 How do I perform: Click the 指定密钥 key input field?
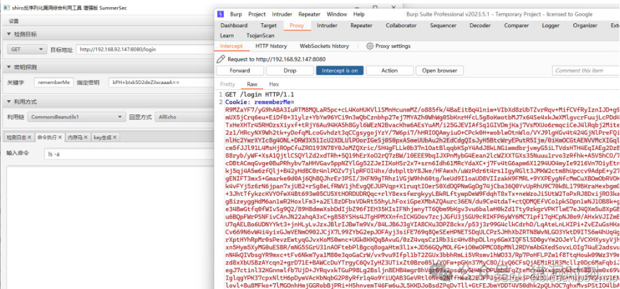(162, 83)
